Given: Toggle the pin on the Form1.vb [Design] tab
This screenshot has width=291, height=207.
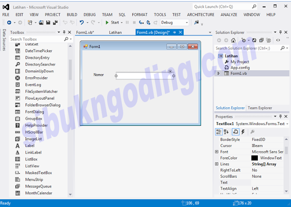Looking at the screenshot, I should 175,32.
